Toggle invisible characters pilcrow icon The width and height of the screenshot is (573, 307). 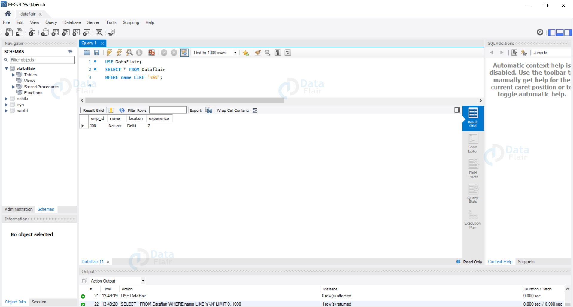click(278, 53)
